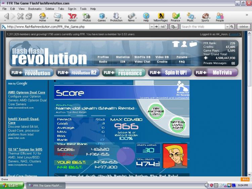Open the Tools menu
The height and width of the screenshot is (189, 252).
coord(83,9)
